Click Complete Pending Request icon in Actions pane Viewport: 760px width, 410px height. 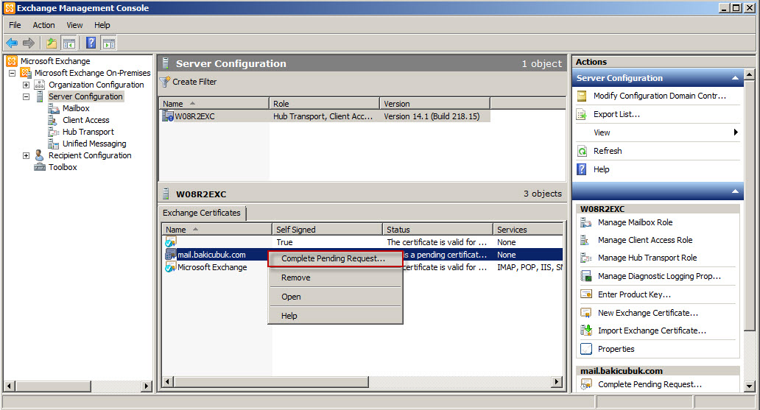(x=586, y=384)
